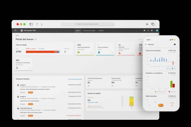
Task: Follow the Ver todas las preguntas link
Action: point(75,79)
